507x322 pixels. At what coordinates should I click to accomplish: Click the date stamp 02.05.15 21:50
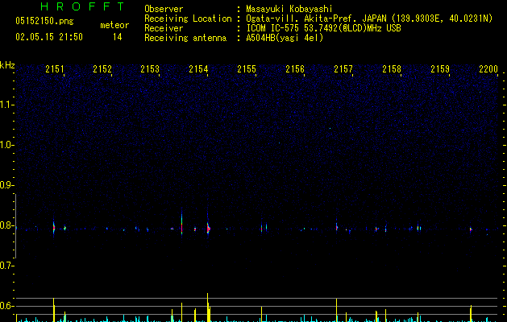[x=49, y=37]
